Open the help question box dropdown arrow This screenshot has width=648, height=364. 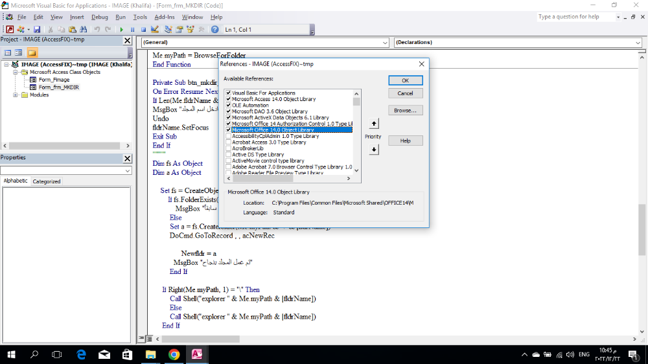click(618, 17)
